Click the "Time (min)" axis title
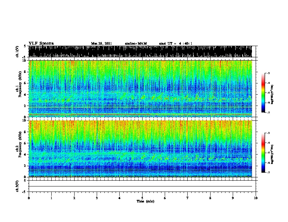The image size is (288, 222). pos(145,201)
